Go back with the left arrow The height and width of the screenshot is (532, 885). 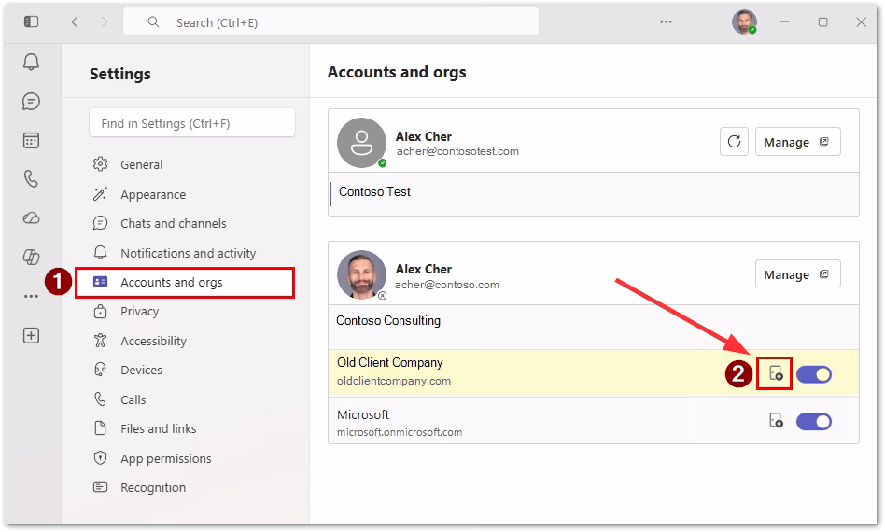click(x=75, y=22)
